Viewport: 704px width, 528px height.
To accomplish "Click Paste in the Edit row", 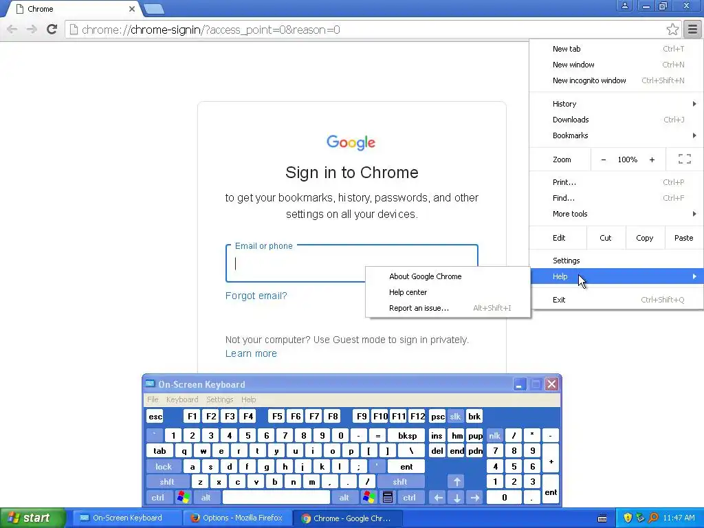I will (x=683, y=238).
